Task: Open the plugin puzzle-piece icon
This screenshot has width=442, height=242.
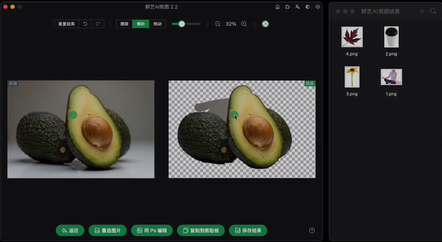Action: click(x=287, y=7)
